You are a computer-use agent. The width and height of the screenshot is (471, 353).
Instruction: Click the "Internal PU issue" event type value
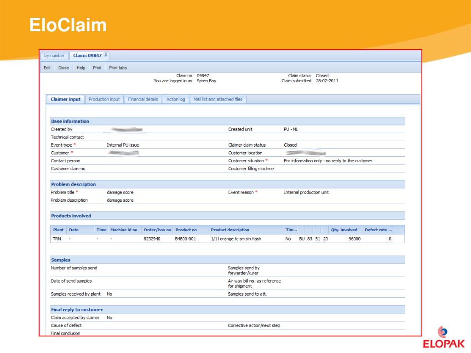point(123,145)
